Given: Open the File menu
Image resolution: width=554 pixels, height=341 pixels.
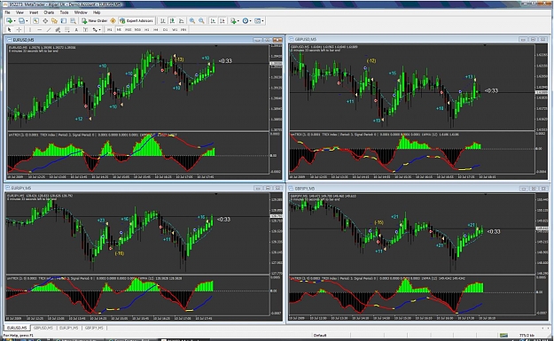Looking at the screenshot, I should point(7,12).
